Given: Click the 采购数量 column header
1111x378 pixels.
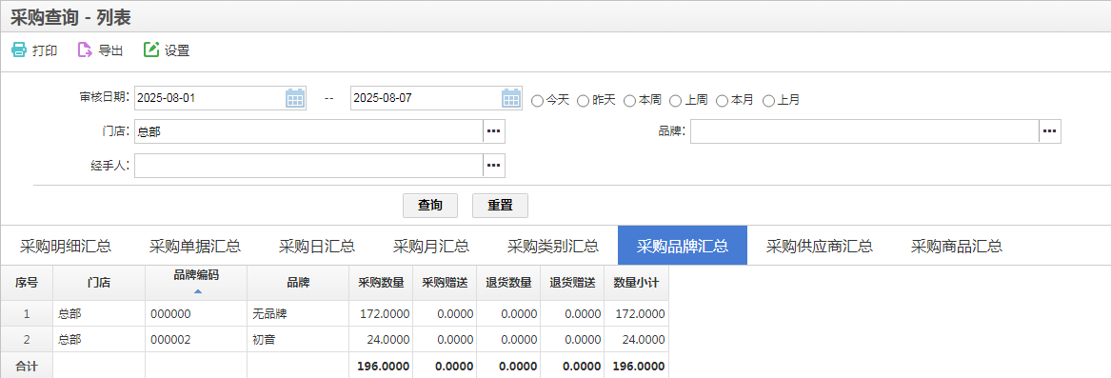Looking at the screenshot, I should pos(381,282).
